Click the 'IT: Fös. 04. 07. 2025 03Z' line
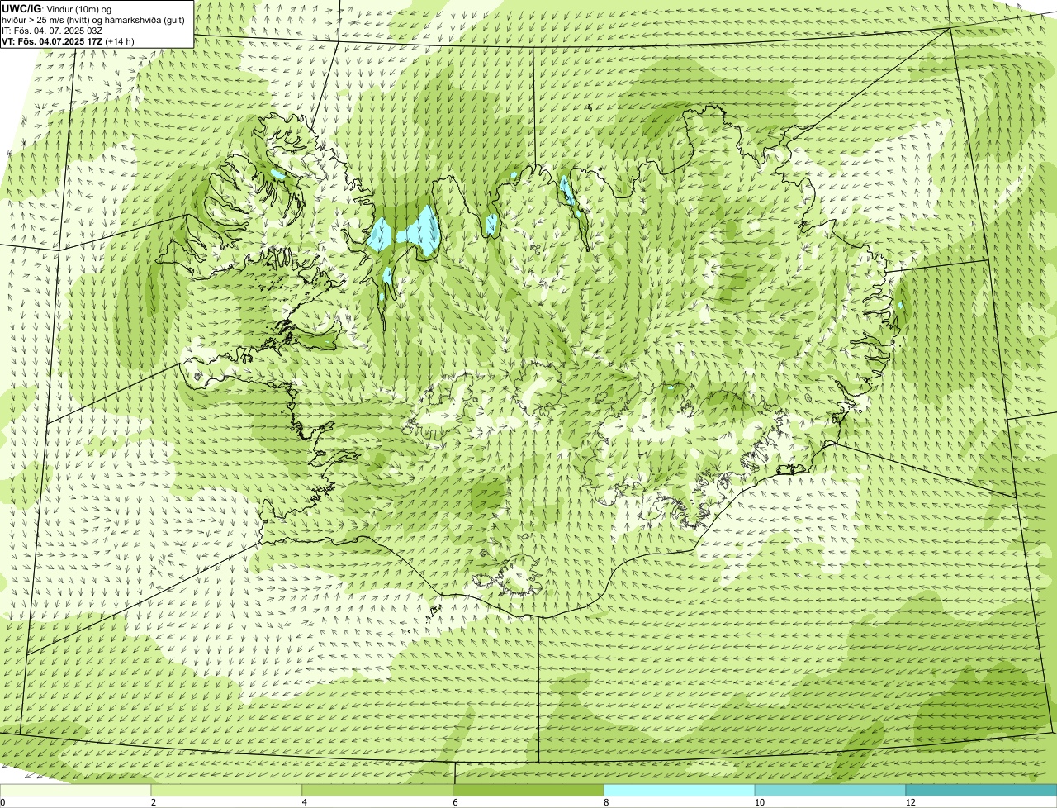This screenshot has width=1057, height=808. [52, 30]
